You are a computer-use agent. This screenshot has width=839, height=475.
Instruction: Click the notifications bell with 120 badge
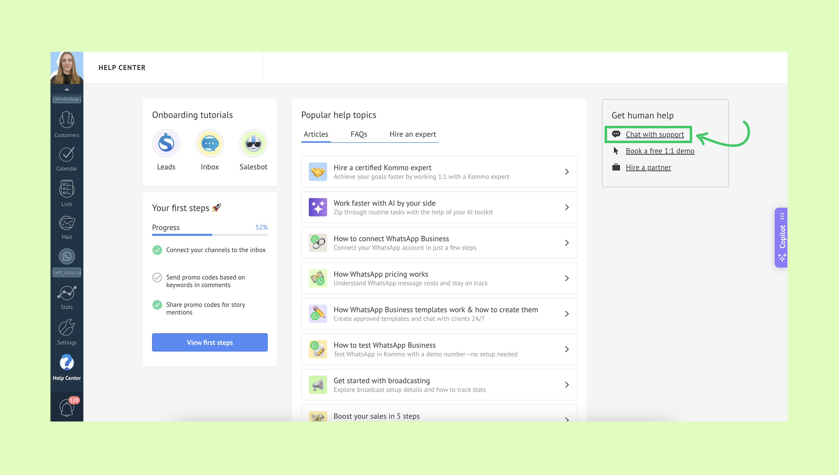(x=67, y=408)
